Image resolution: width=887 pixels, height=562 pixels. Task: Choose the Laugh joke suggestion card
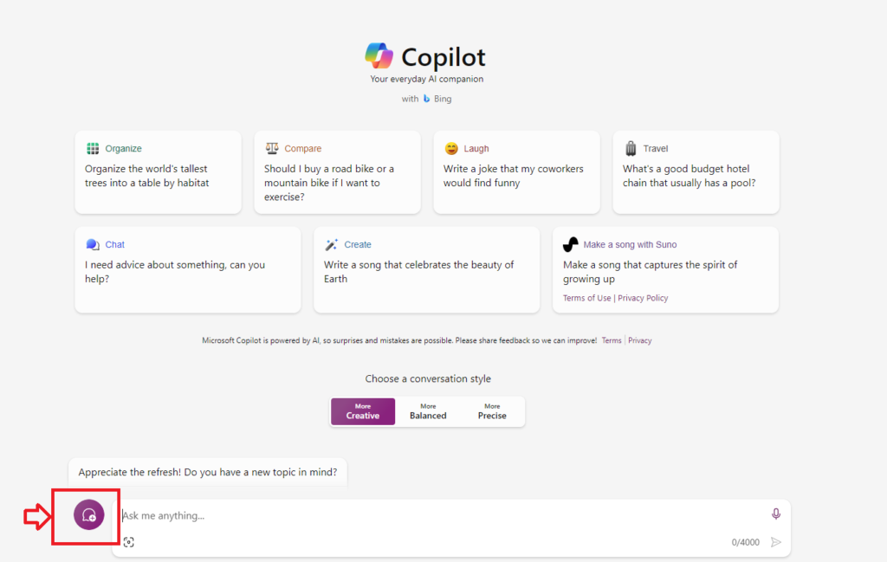(516, 172)
